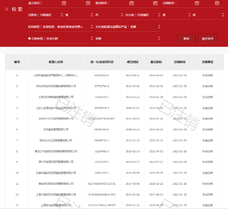Screen dimensions: 228x209
Task: Open the 省 dropdown next to 注册地
Action: [x=79, y=15]
